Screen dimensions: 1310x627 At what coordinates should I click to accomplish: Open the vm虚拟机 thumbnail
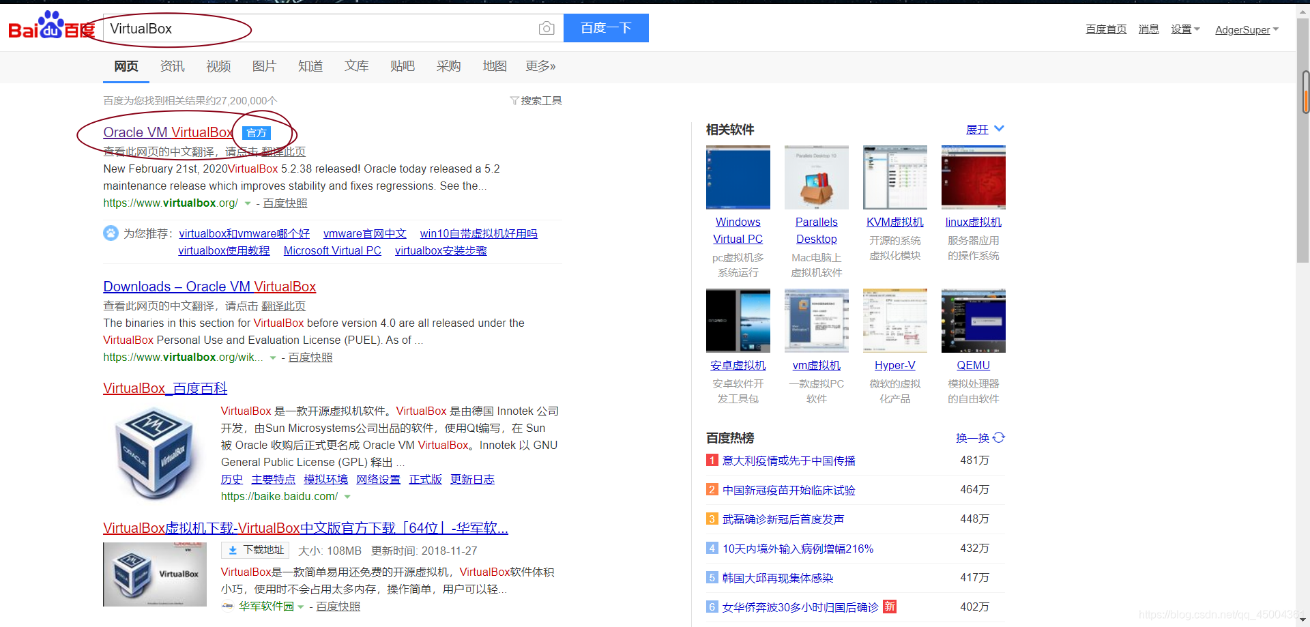[x=817, y=321]
